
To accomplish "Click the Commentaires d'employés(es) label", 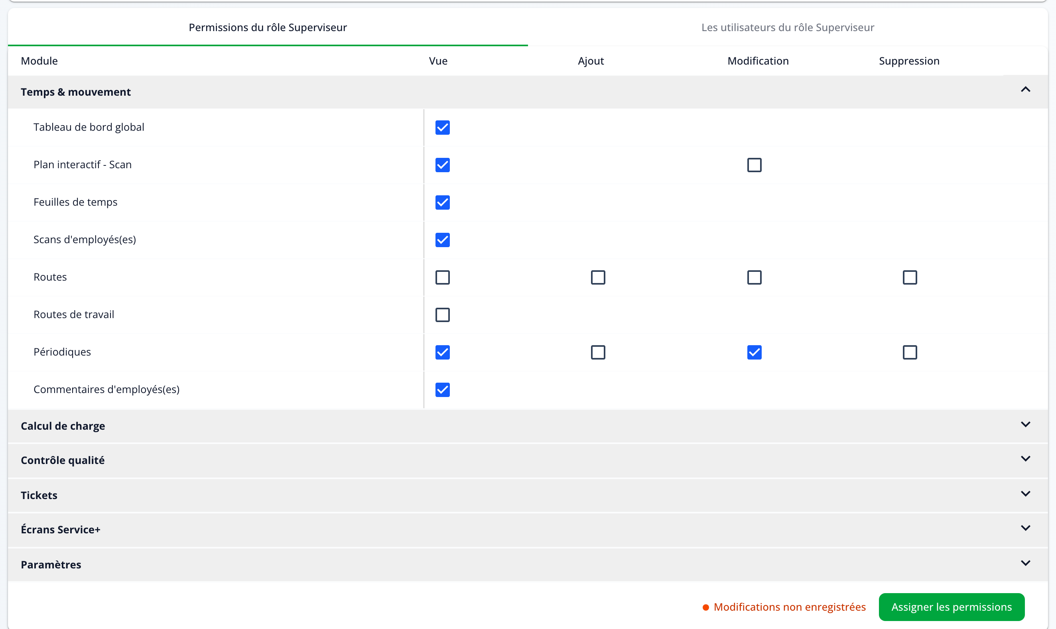I will pyautogui.click(x=106, y=389).
